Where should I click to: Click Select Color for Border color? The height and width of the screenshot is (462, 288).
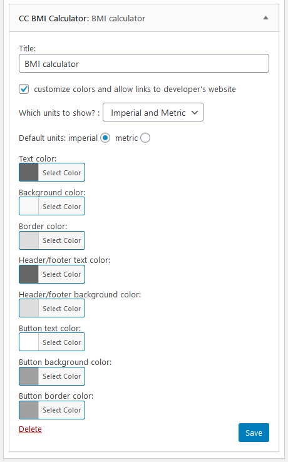tap(61, 240)
